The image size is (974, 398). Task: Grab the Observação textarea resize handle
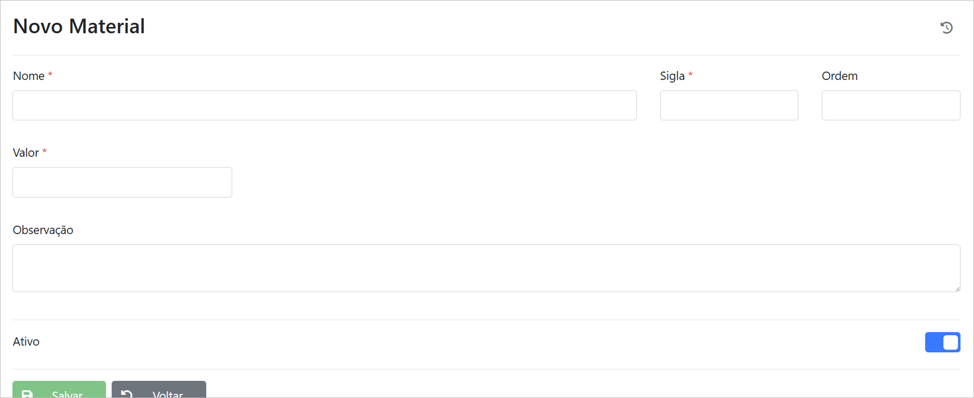[x=957, y=289]
